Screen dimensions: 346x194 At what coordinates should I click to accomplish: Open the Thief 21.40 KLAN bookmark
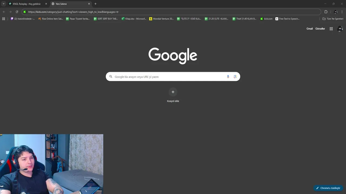coord(244,19)
